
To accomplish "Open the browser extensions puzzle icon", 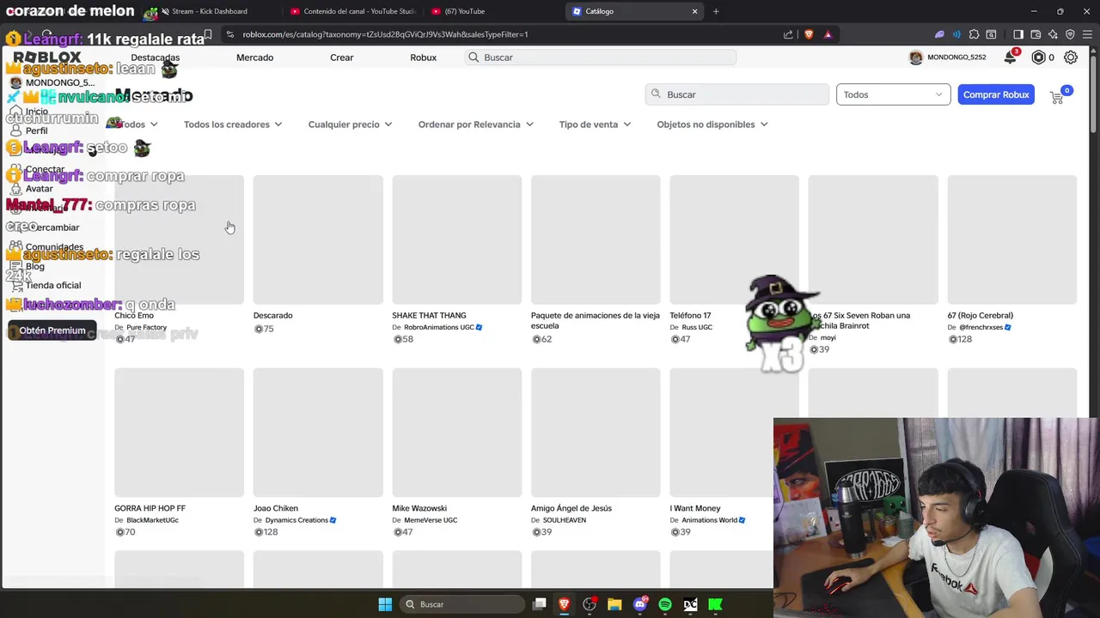I will click(974, 34).
